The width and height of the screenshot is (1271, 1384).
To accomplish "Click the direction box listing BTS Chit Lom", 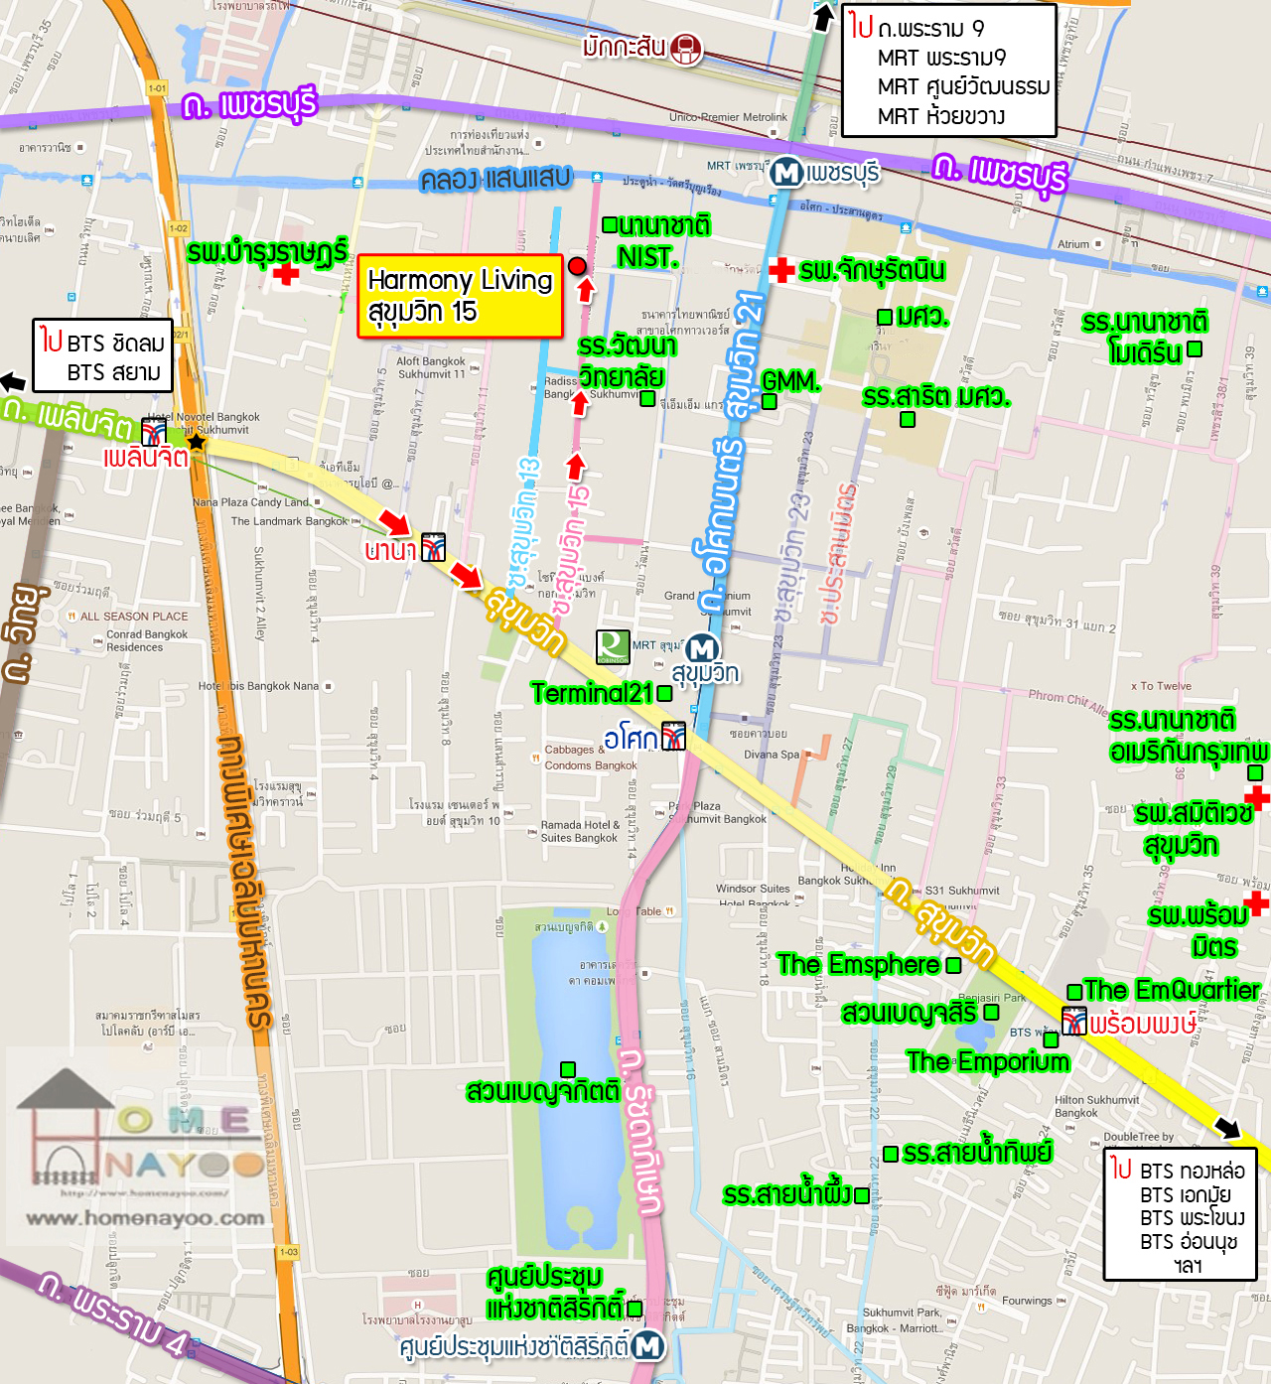I will pos(102,356).
